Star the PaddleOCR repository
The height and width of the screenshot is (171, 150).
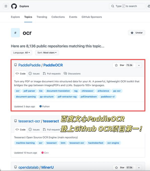click(x=124, y=65)
